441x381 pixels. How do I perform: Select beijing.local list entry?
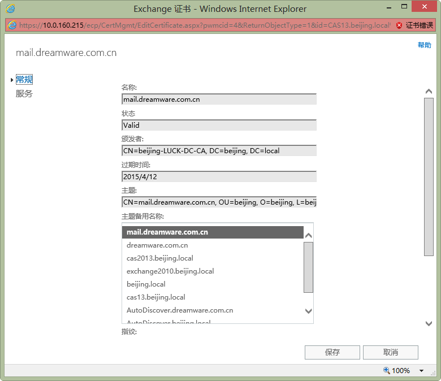[x=213, y=284]
